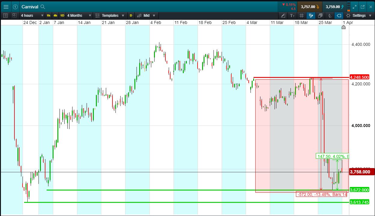
Task: Click the sell price 3,757.00
Action: [310, 7]
